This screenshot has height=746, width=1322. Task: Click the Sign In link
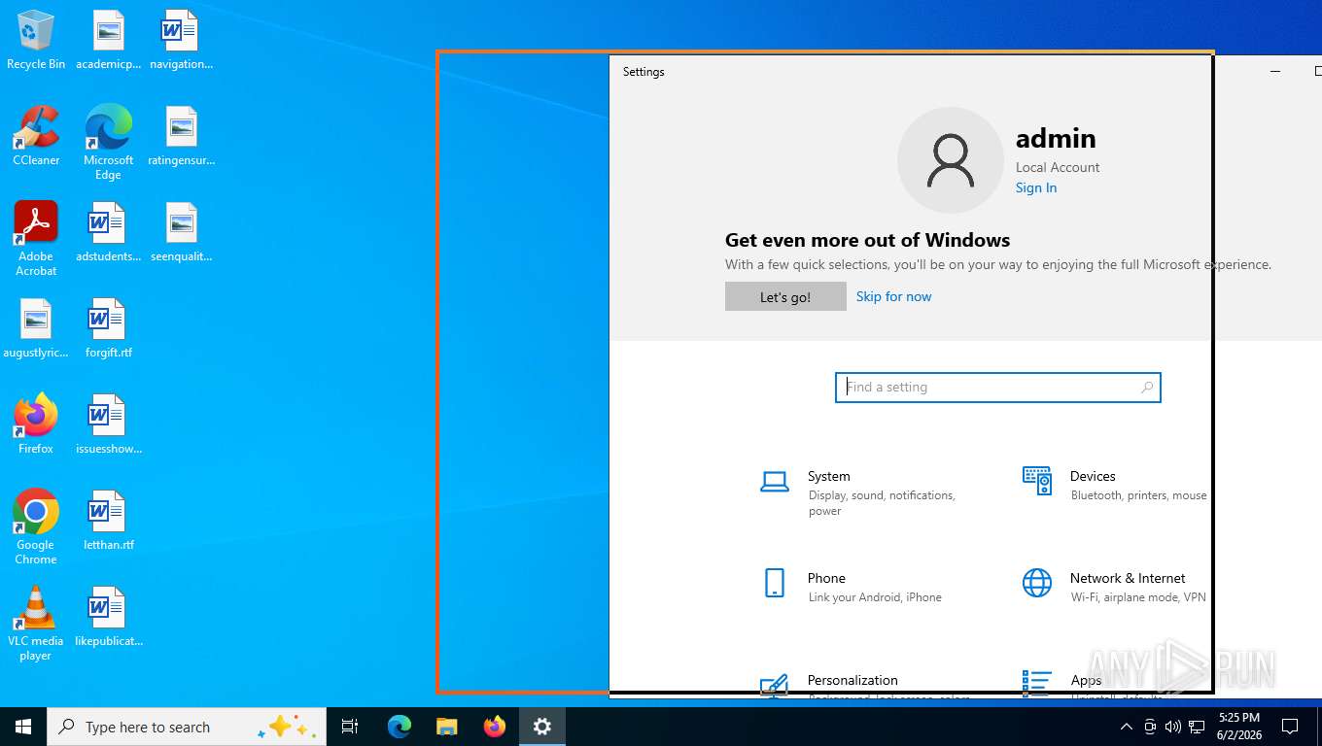[1035, 187]
